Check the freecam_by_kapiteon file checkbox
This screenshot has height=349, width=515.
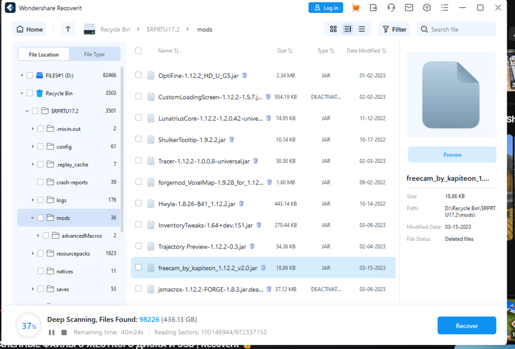139,268
